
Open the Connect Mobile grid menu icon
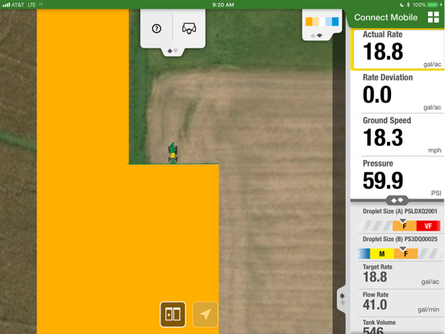(434, 17)
